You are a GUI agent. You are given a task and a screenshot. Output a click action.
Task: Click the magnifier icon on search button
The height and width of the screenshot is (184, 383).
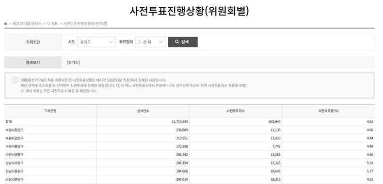(177, 42)
